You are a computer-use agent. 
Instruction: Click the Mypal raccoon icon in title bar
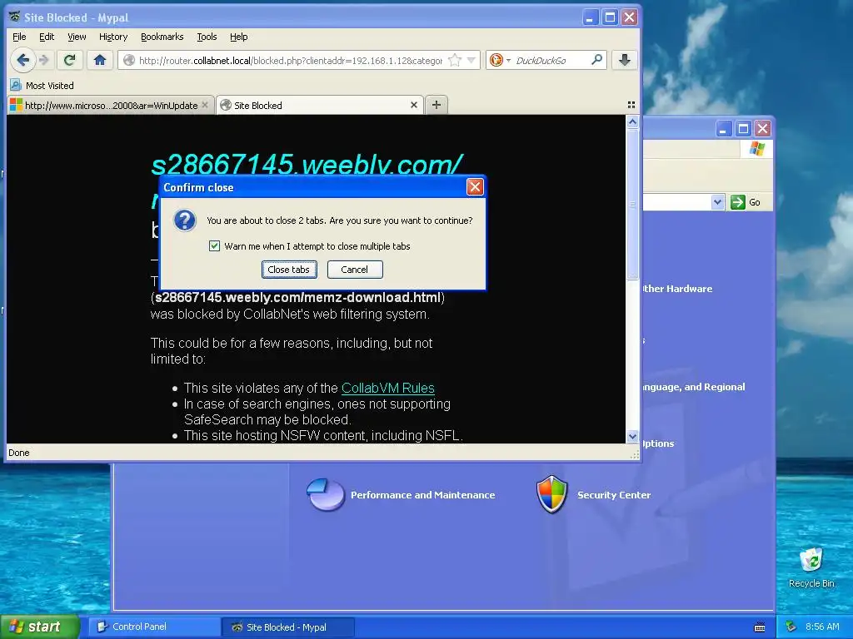(x=15, y=17)
